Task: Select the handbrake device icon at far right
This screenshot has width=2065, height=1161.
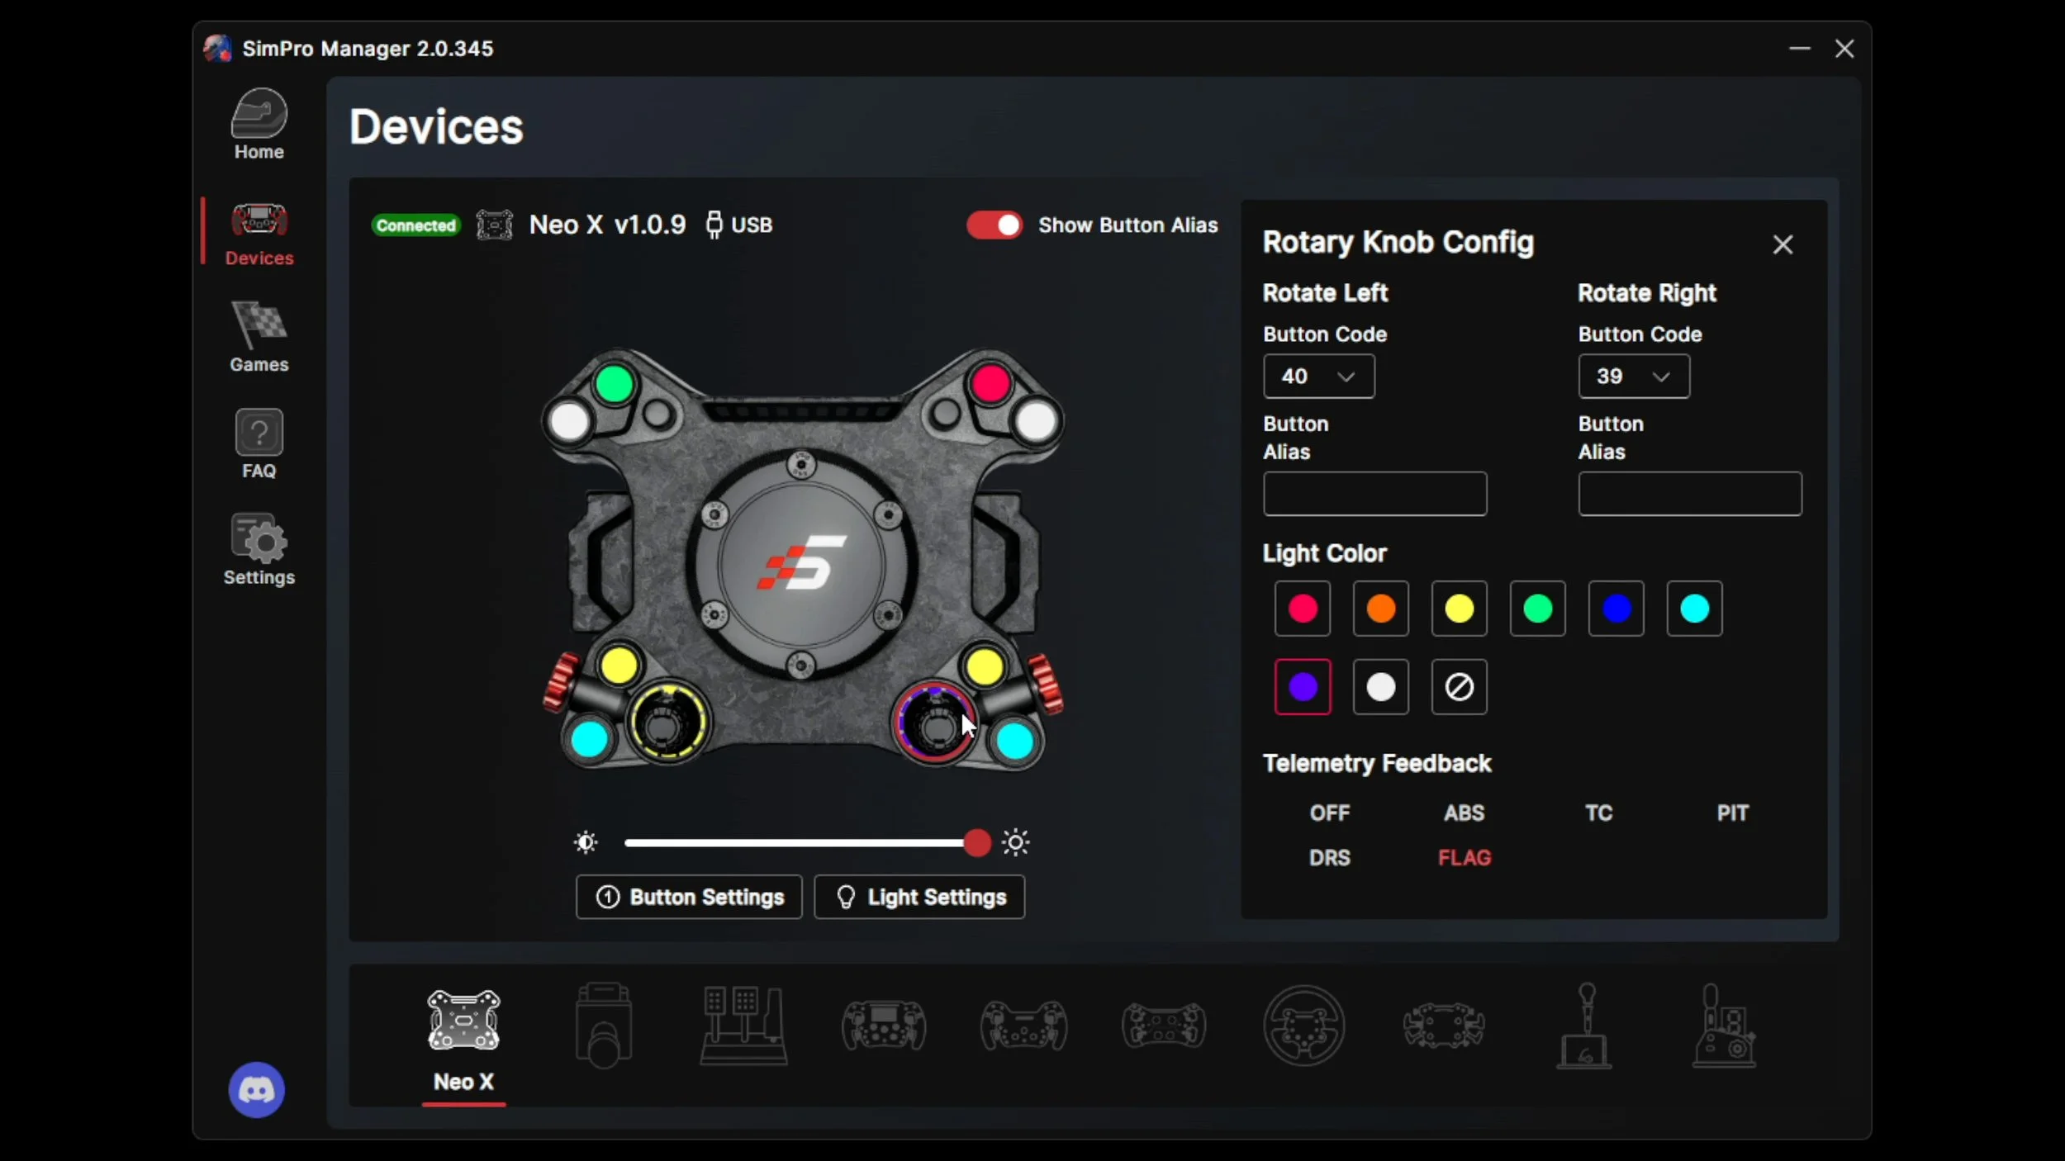Action: click(x=1724, y=1026)
